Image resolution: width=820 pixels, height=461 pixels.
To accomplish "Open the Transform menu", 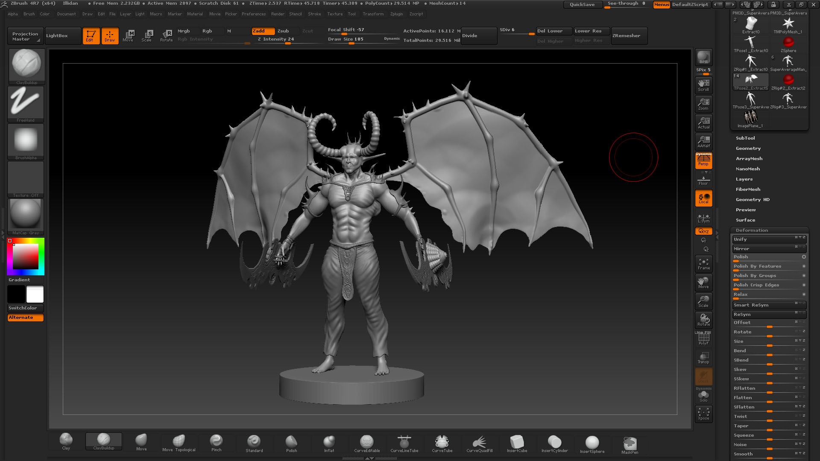I will click(373, 14).
